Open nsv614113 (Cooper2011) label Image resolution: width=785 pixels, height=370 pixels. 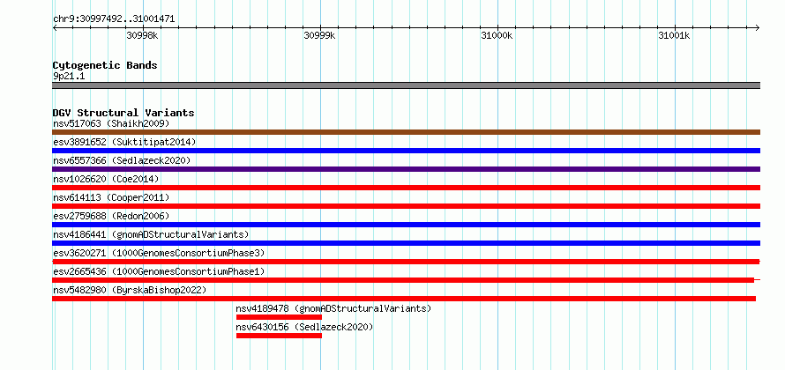coord(111,197)
